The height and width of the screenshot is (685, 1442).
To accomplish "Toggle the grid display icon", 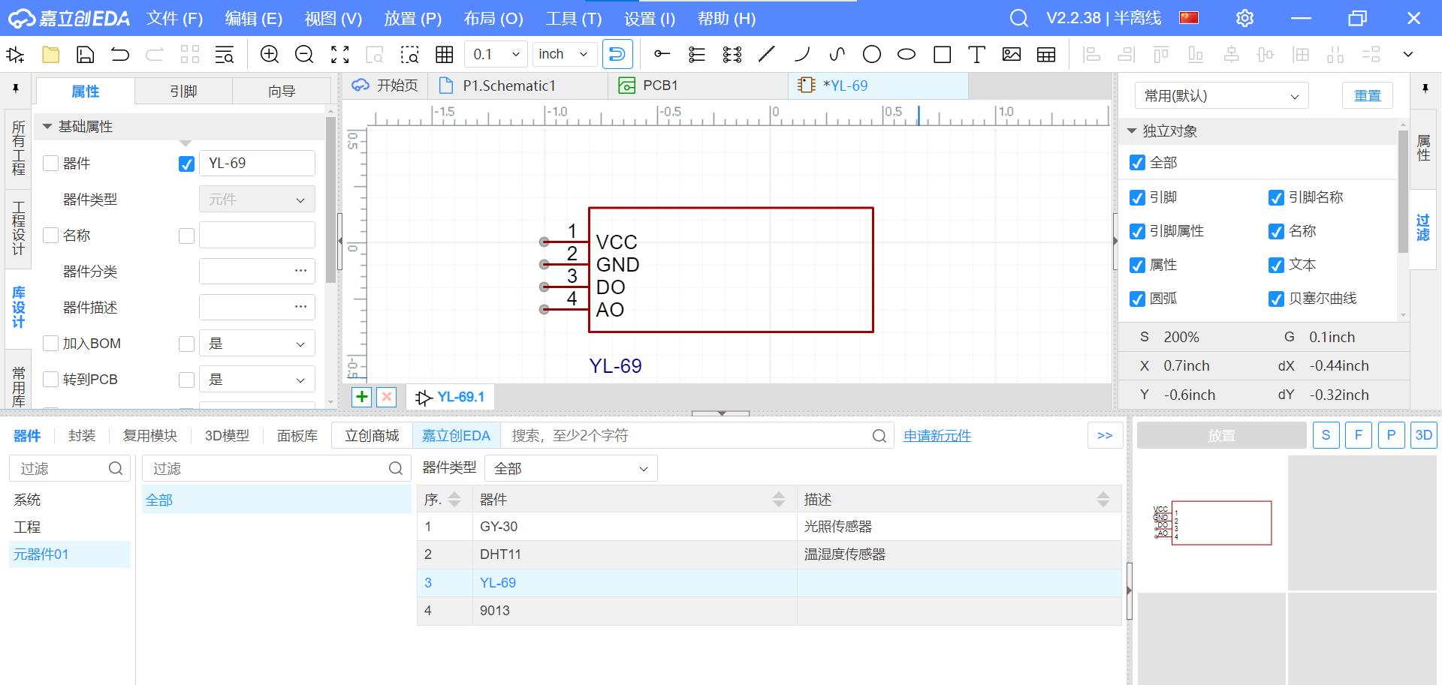I will pos(445,54).
